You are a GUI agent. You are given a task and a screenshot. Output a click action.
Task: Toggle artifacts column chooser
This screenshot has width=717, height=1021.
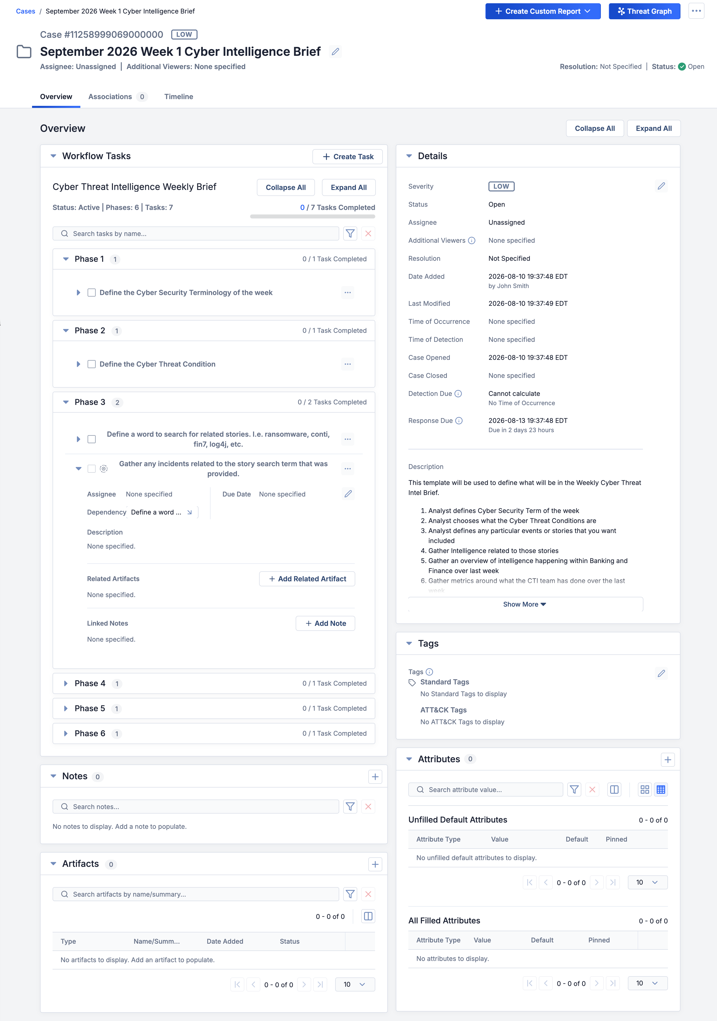(x=368, y=916)
